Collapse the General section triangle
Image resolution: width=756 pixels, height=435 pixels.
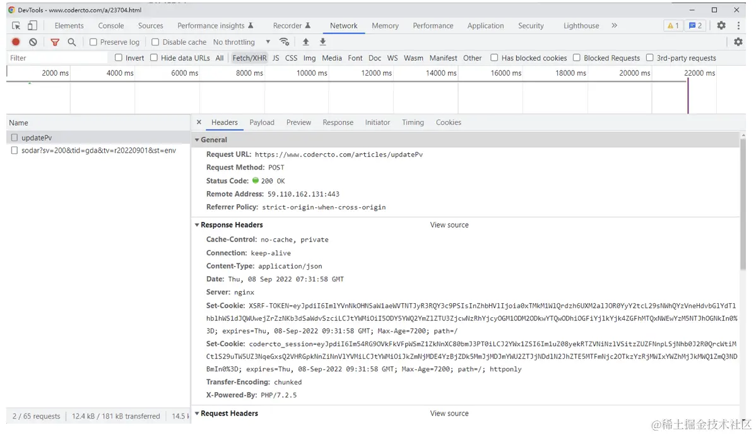197,140
